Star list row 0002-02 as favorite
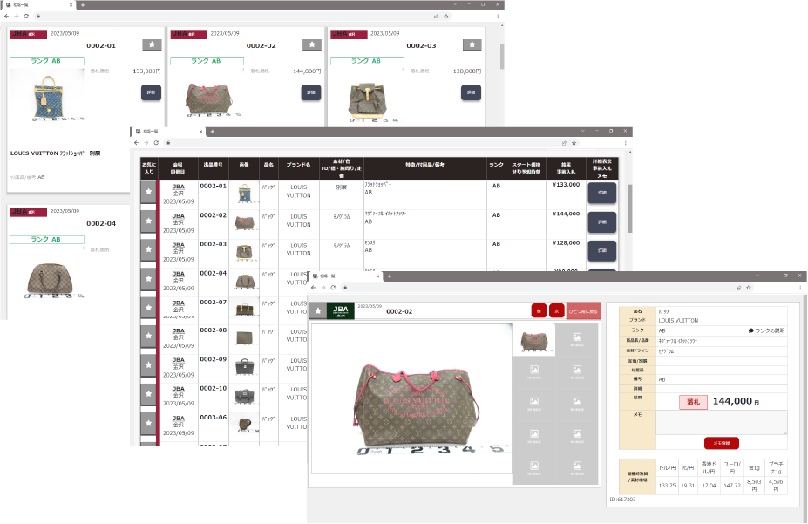This screenshot has height=524, width=808. (x=148, y=221)
